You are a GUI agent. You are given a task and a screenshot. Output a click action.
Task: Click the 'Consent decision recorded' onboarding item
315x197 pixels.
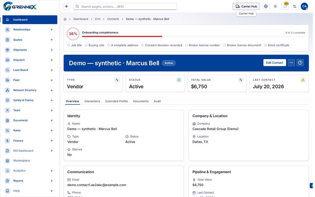pyautogui.click(x=162, y=45)
